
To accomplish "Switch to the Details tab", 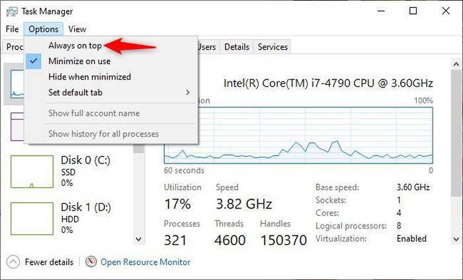I will 236,47.
